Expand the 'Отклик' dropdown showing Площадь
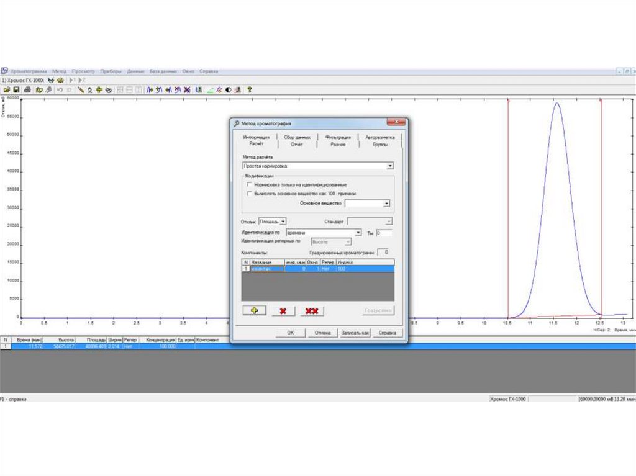The height and width of the screenshot is (476, 636). 283,221
